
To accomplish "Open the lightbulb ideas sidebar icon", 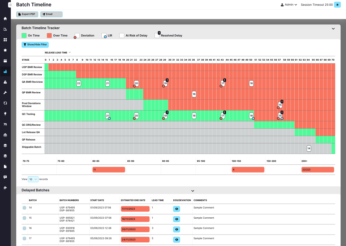I will point(5,114).
